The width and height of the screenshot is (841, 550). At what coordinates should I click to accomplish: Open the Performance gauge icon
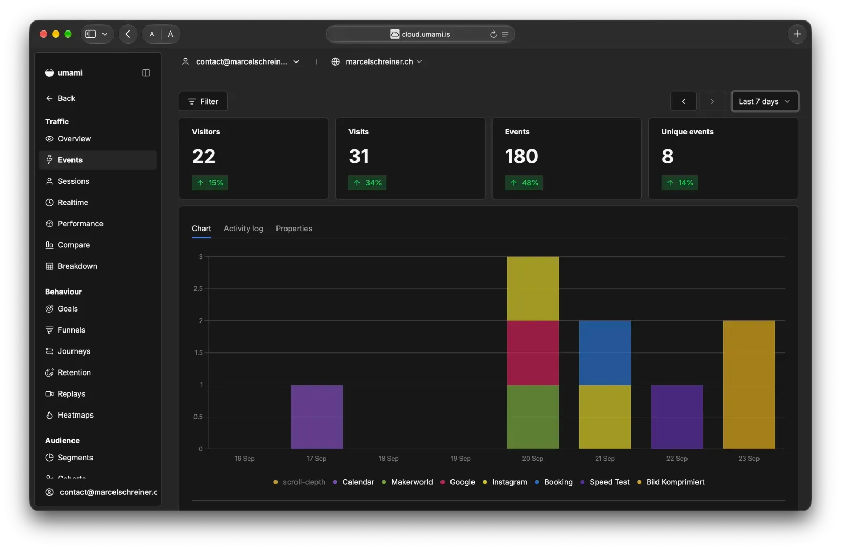click(x=49, y=224)
